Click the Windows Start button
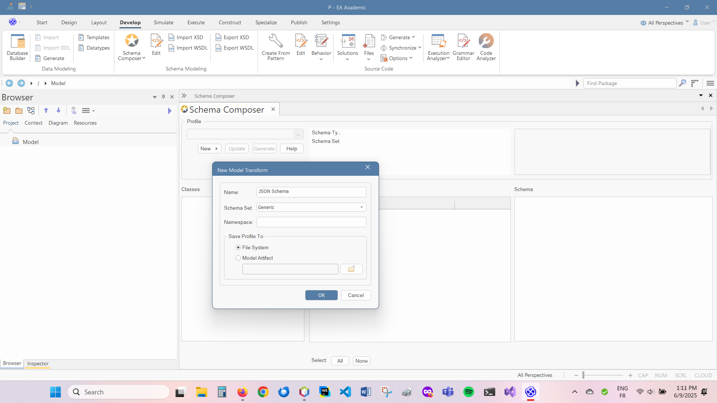717x403 pixels. [55, 392]
